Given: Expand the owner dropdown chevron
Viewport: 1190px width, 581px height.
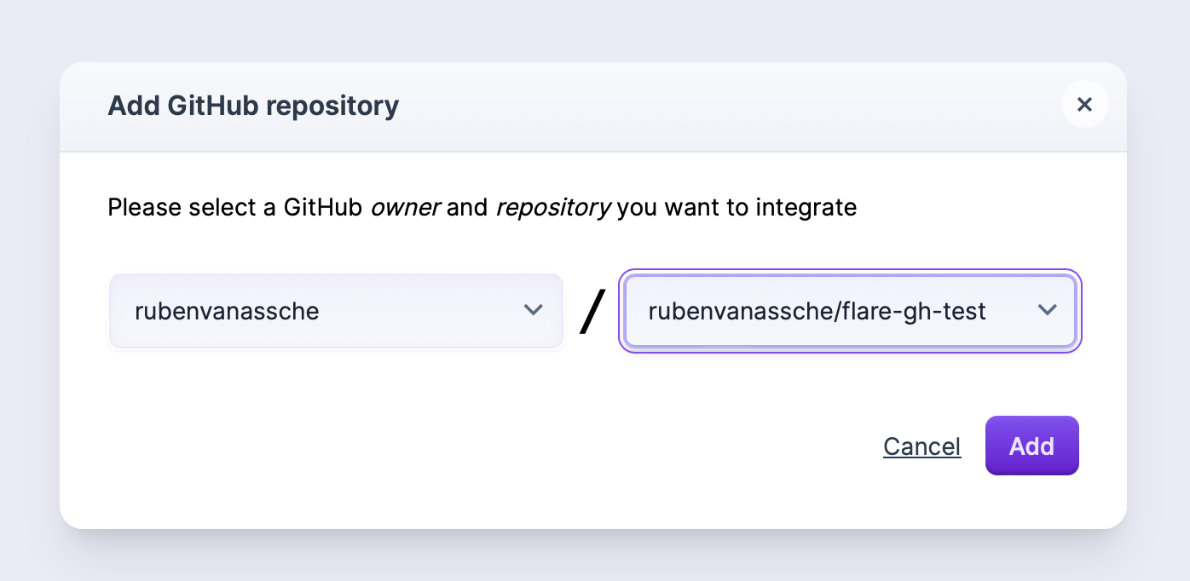Looking at the screenshot, I should click(x=534, y=310).
